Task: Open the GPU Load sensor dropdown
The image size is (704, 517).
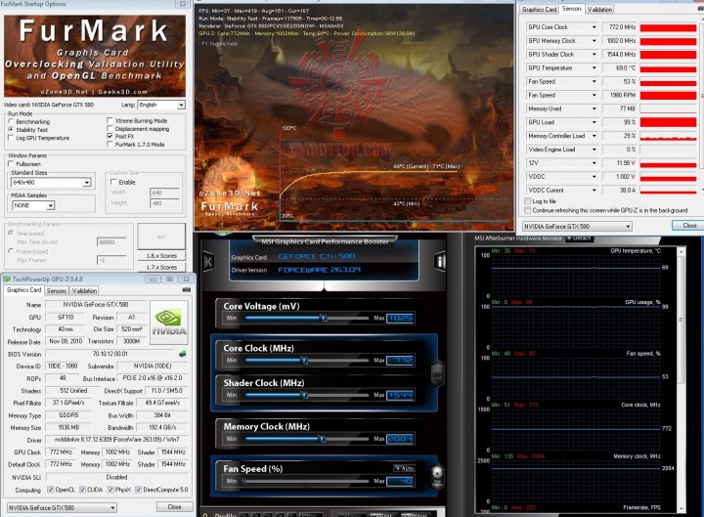Action: point(594,122)
